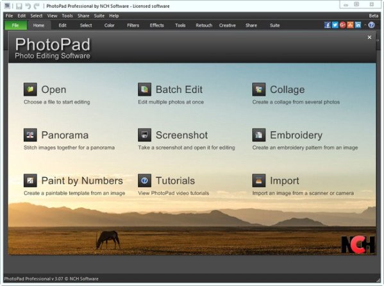Click the Paint by Numbers icon

coord(30,180)
